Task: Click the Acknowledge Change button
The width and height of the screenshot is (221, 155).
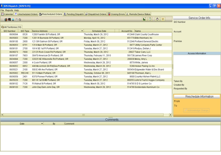Action: [196, 110]
